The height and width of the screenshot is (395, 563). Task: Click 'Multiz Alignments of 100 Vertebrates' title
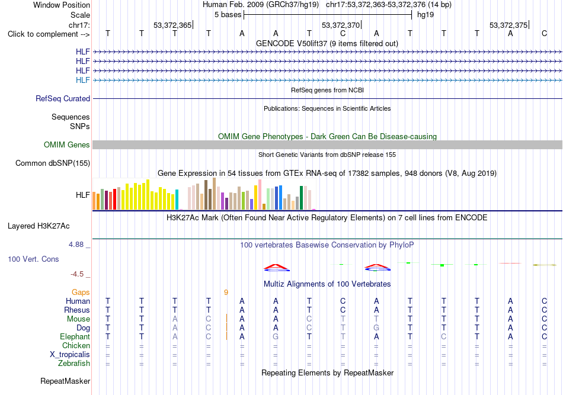(x=327, y=284)
